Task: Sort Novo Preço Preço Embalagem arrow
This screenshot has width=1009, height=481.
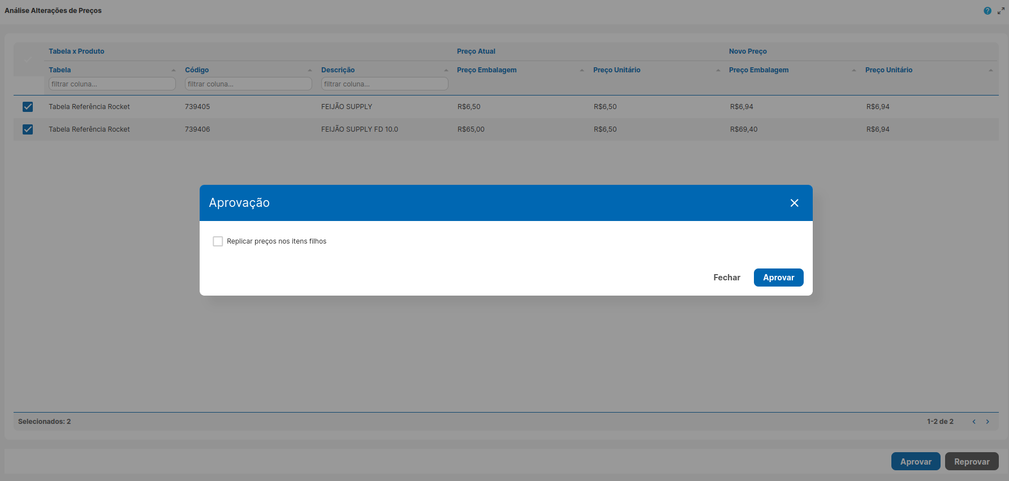Action: (x=854, y=70)
